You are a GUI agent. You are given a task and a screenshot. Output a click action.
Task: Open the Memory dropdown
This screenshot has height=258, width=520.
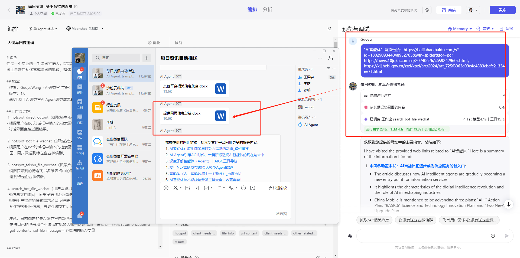pyautogui.click(x=460, y=29)
